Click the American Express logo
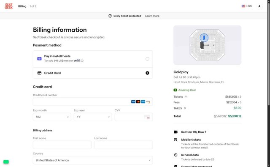The image size is (270, 167). [x=143, y=102]
